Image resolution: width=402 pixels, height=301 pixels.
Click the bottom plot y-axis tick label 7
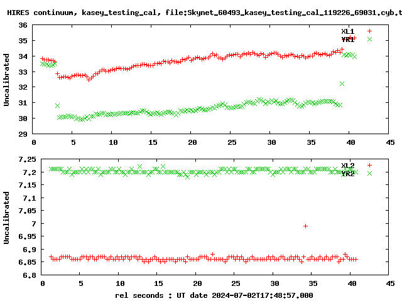coord(34,224)
